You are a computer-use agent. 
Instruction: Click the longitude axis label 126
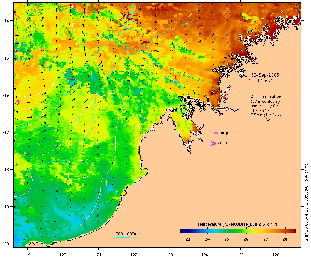(x=276, y=255)
